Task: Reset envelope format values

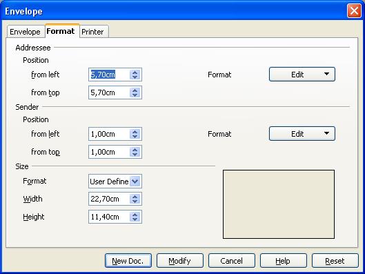Action: pyautogui.click(x=335, y=261)
